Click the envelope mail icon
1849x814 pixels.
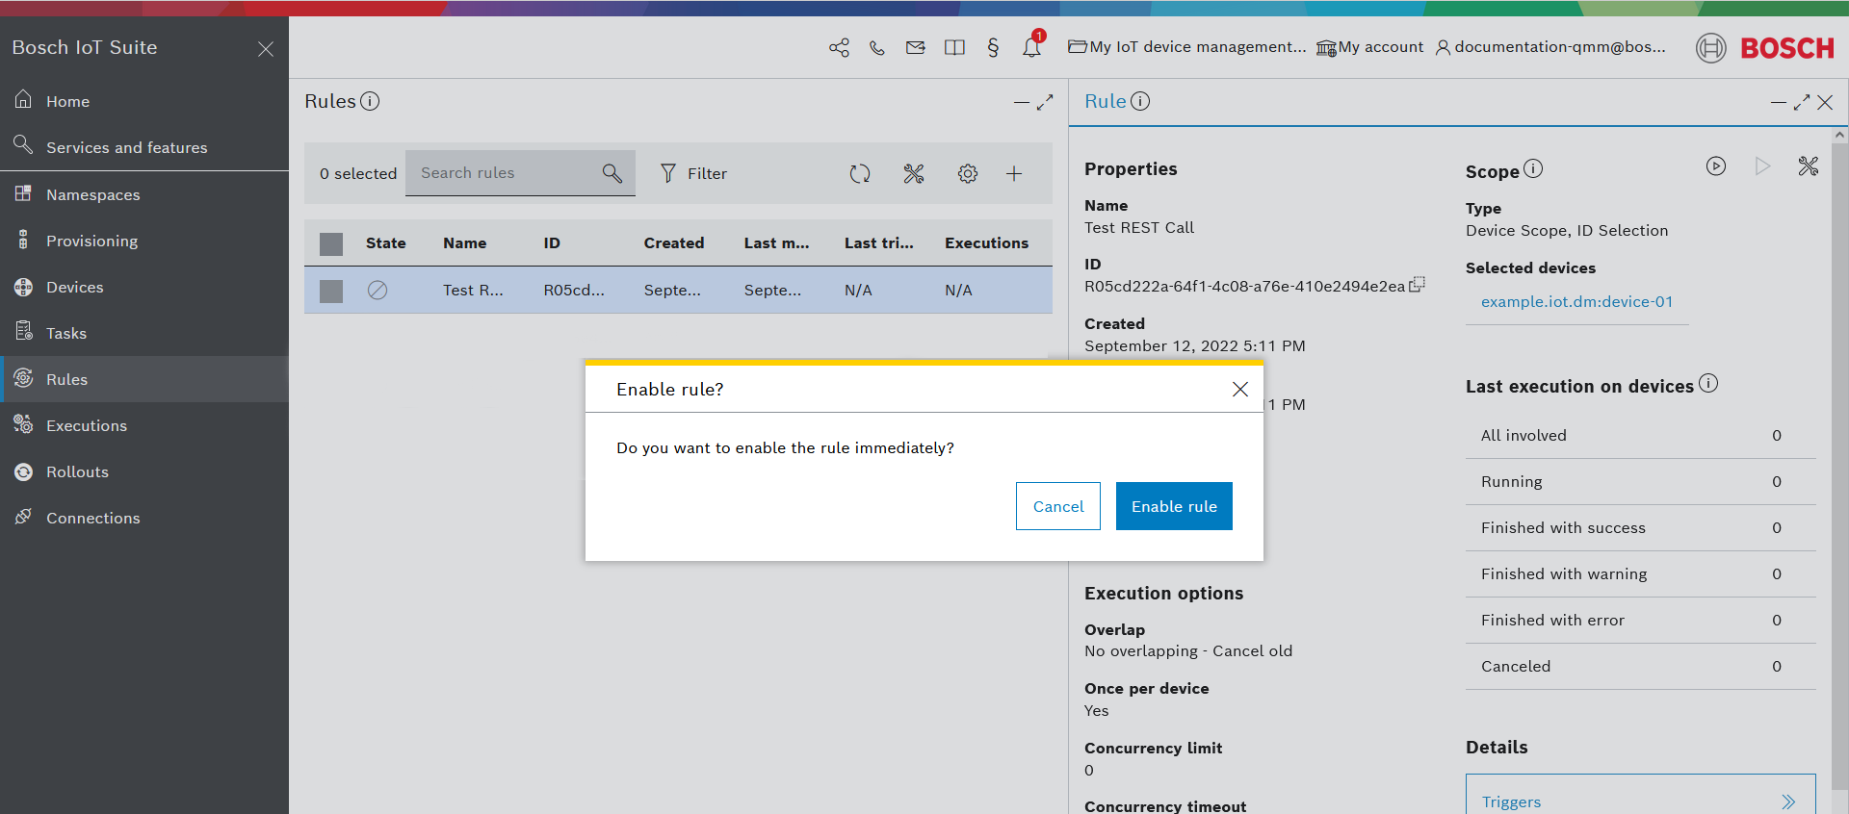tap(916, 47)
